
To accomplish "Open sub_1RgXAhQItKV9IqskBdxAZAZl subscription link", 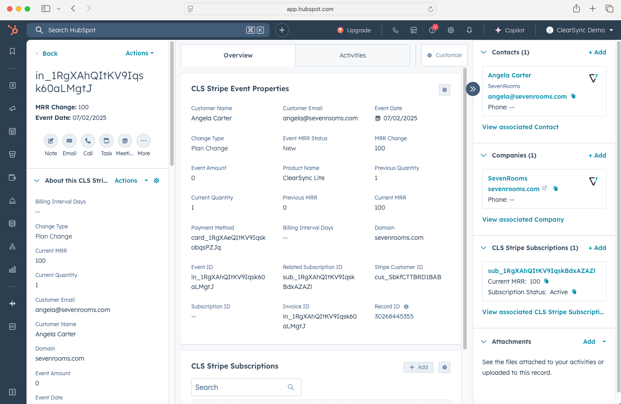I will click(541, 271).
